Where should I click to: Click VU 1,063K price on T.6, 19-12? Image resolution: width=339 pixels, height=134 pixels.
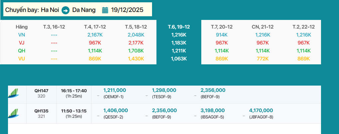click(179, 58)
